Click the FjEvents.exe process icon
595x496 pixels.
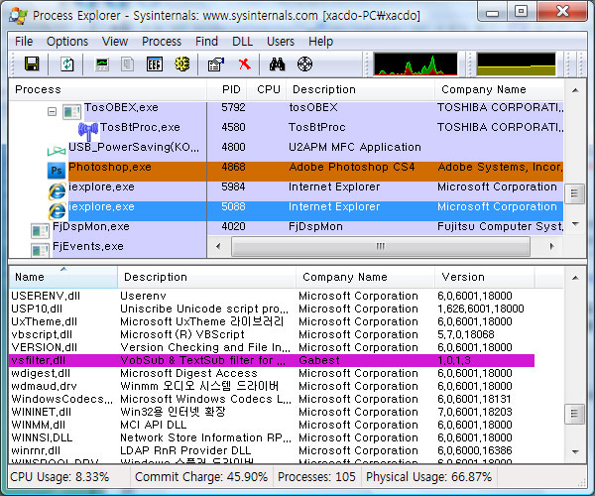(41, 250)
